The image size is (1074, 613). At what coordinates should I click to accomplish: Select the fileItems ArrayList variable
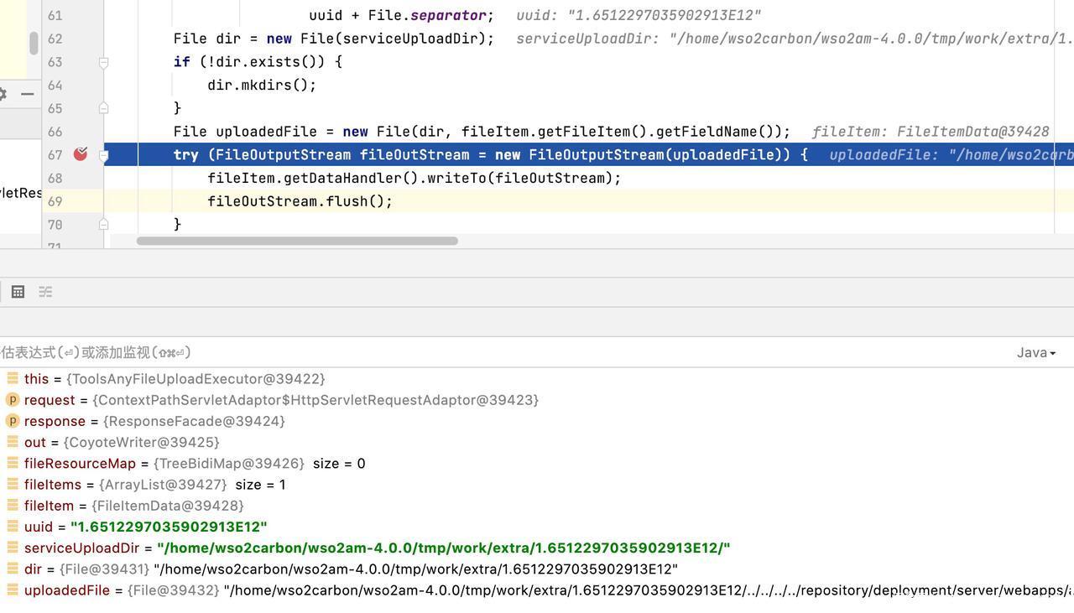click(x=537, y=485)
